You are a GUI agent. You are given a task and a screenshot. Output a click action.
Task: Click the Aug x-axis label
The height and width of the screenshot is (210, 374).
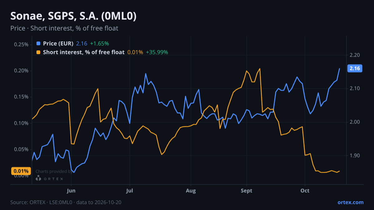point(190,190)
